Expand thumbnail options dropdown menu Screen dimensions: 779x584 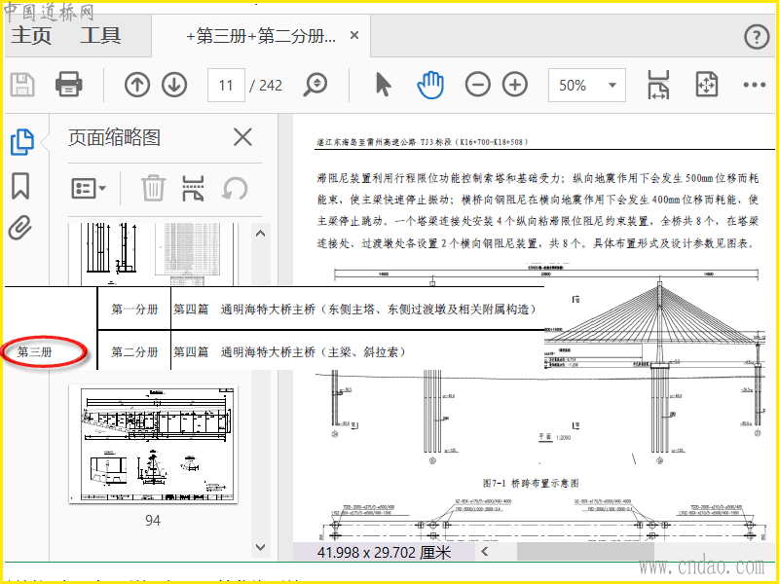[x=89, y=189]
